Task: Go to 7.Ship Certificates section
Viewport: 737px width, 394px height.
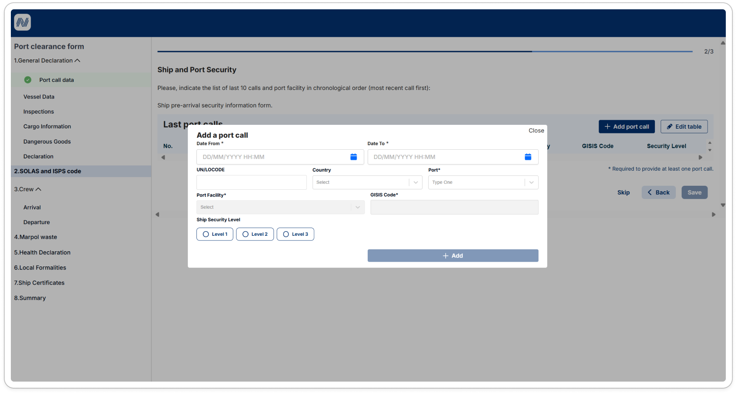Action: [x=39, y=283]
